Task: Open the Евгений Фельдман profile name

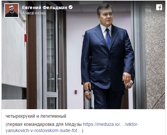Action: point(44,8)
